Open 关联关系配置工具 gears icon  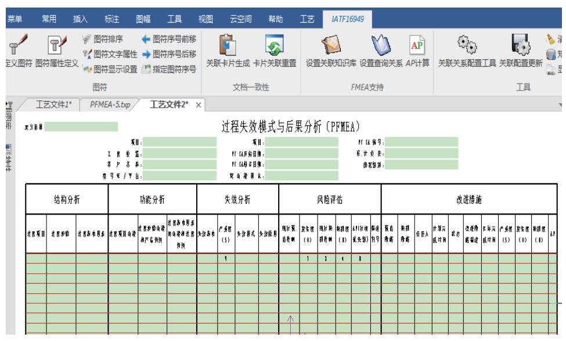coord(467,45)
